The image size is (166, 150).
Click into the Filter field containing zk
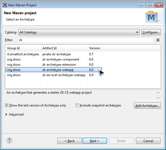coord(86,40)
